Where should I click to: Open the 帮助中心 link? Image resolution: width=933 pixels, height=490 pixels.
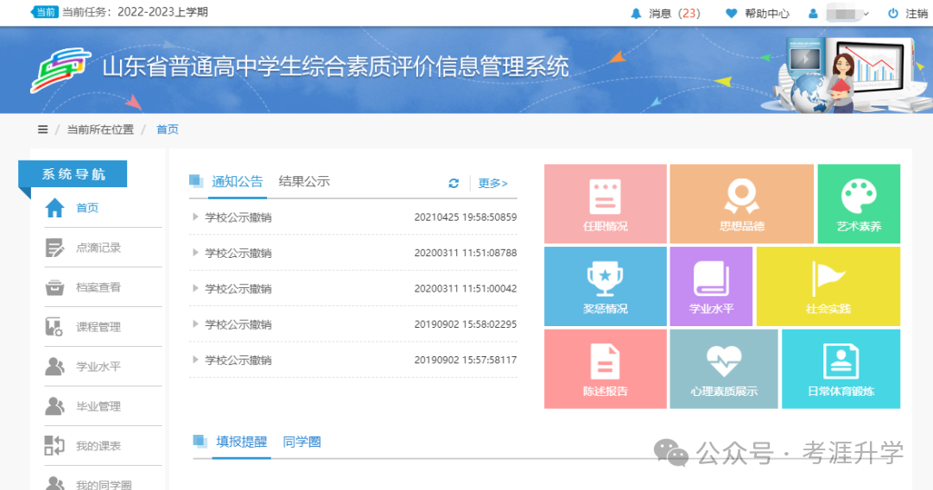point(767,13)
